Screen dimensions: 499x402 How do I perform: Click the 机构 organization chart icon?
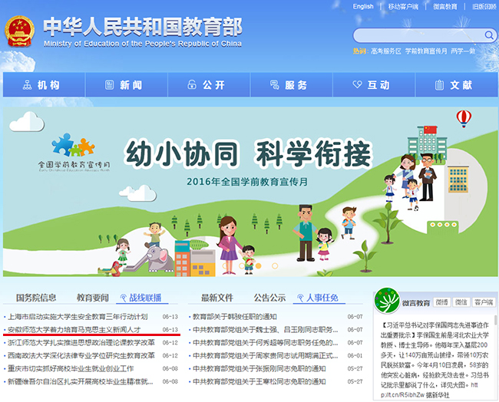pyautogui.click(x=25, y=85)
